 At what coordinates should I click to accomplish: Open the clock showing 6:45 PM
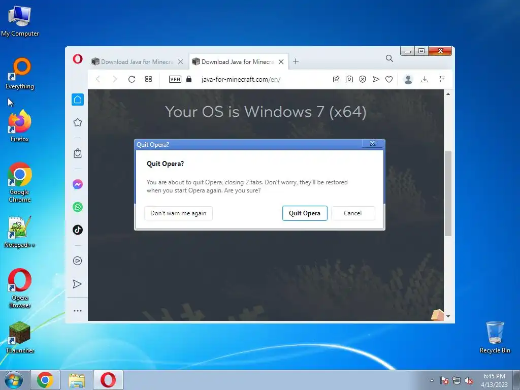[x=494, y=380]
